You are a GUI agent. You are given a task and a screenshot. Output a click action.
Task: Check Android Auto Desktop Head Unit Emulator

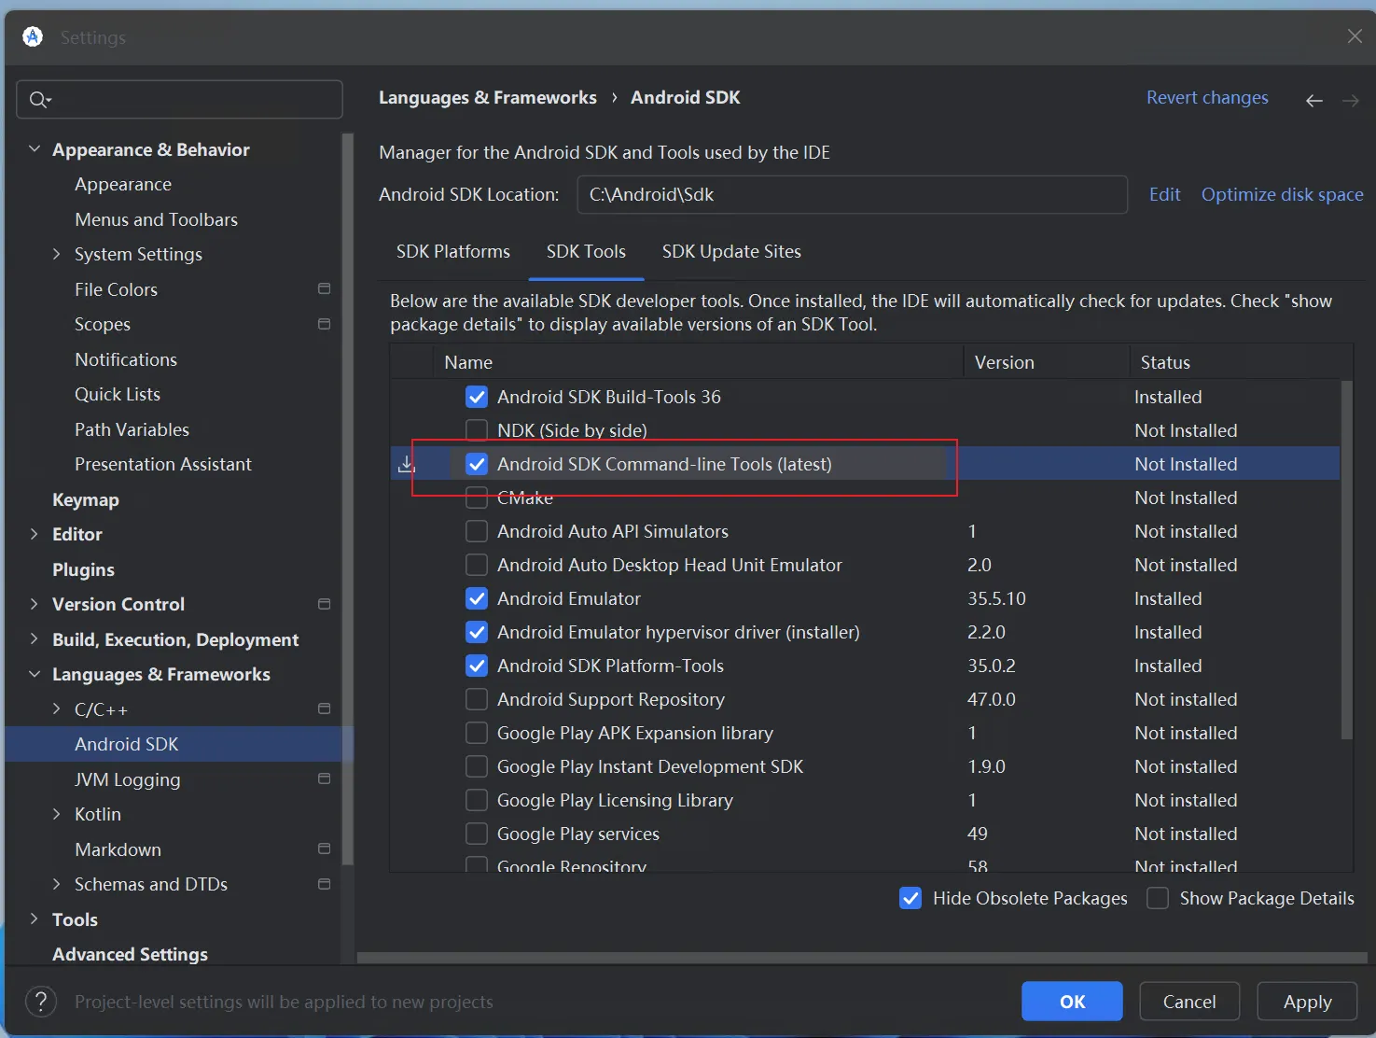[x=477, y=565]
